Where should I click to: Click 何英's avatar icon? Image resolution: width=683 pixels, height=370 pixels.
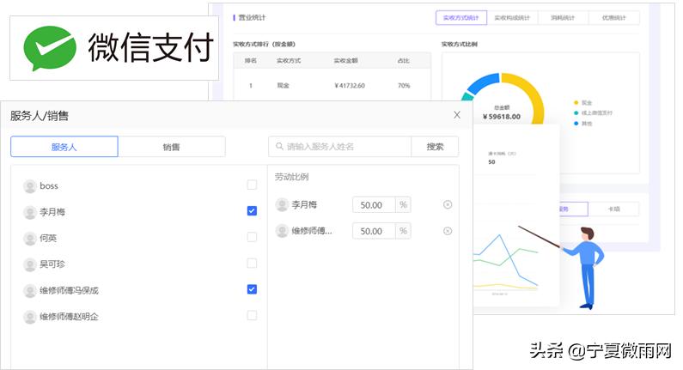click(29, 239)
